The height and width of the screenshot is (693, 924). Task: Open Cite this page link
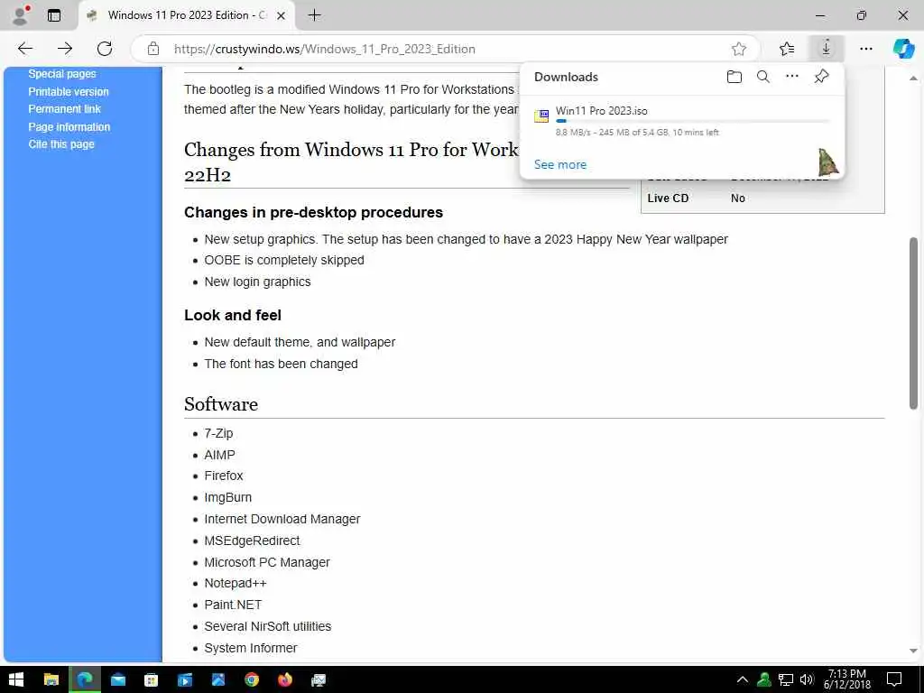[x=61, y=144]
